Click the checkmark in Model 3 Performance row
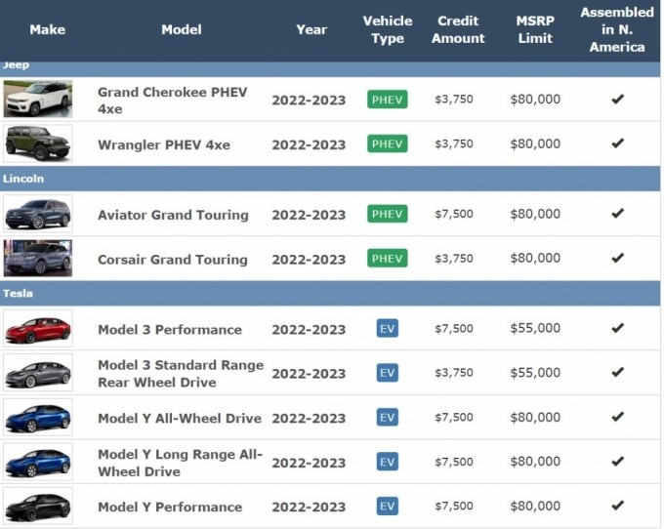This screenshot has height=529, width=664. (x=617, y=328)
